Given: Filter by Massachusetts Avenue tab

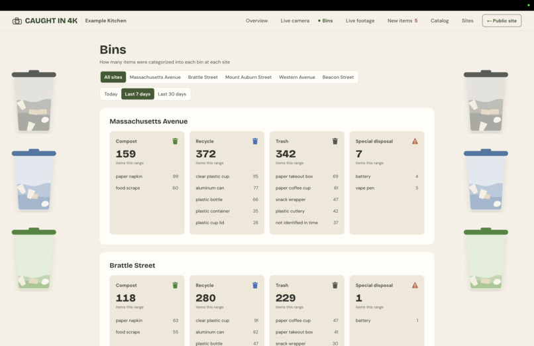Looking at the screenshot, I should pyautogui.click(x=155, y=77).
